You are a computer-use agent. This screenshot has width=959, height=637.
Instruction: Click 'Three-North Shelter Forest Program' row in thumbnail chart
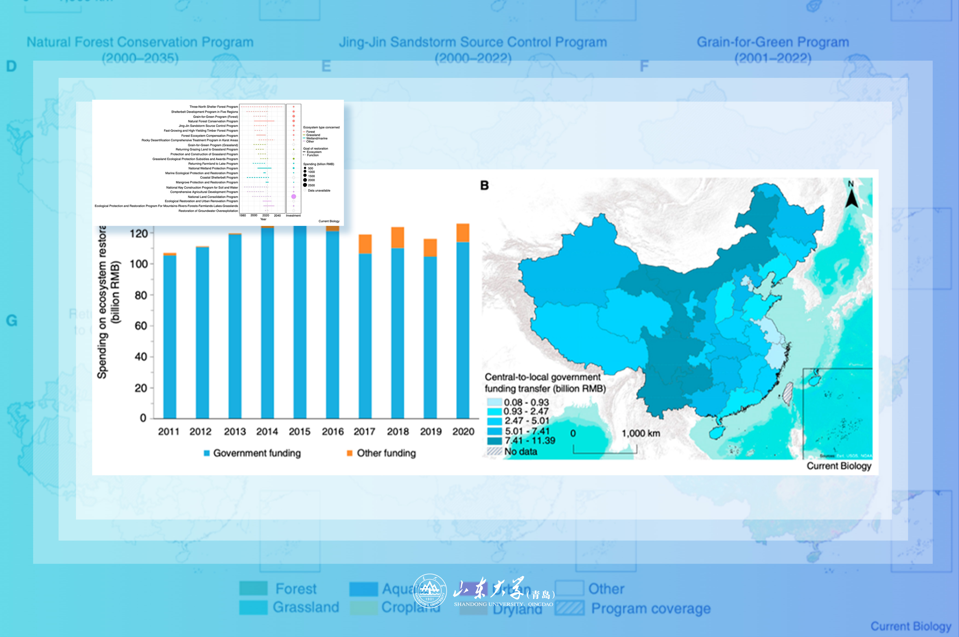point(214,107)
